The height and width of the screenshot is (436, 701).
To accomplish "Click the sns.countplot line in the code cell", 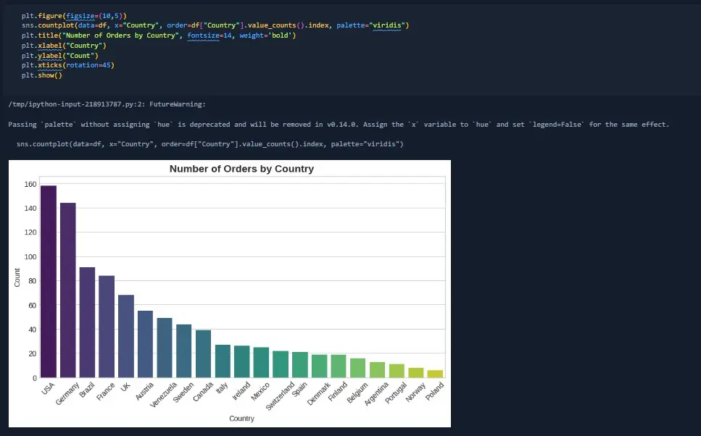I will [x=215, y=25].
